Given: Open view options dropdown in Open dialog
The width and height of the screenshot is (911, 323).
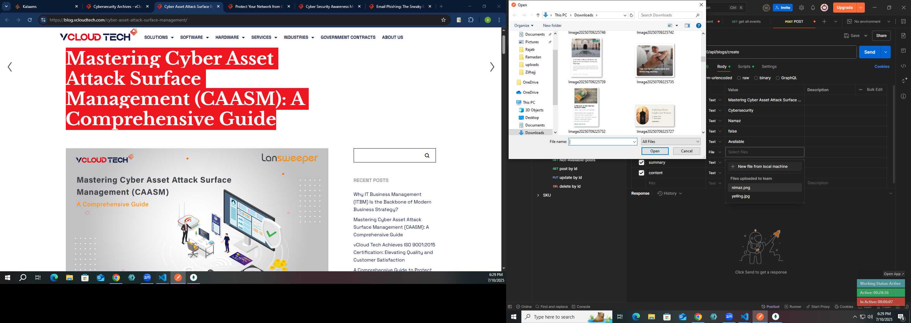Looking at the screenshot, I should click(x=677, y=25).
